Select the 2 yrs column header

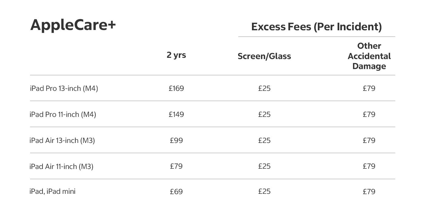click(176, 55)
